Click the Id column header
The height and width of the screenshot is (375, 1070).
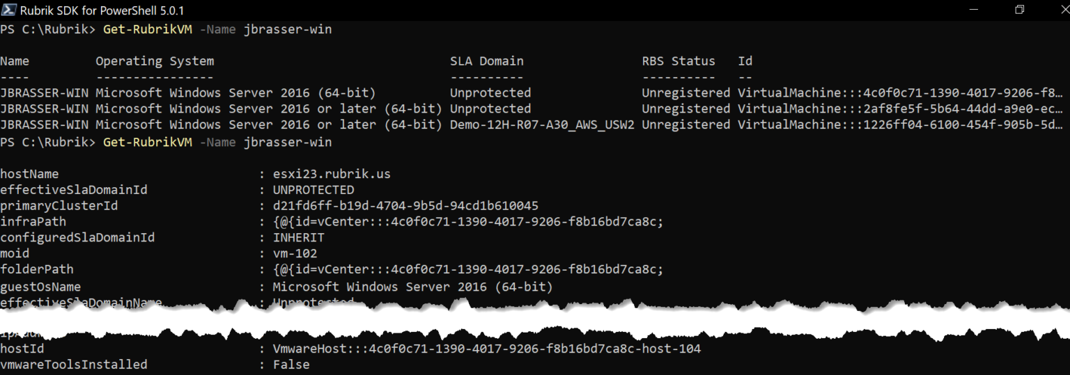pyautogui.click(x=745, y=61)
